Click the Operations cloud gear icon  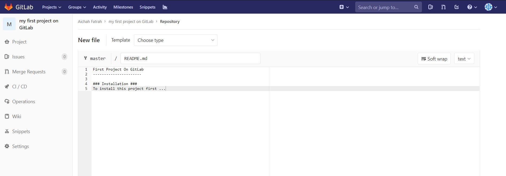click(7, 101)
